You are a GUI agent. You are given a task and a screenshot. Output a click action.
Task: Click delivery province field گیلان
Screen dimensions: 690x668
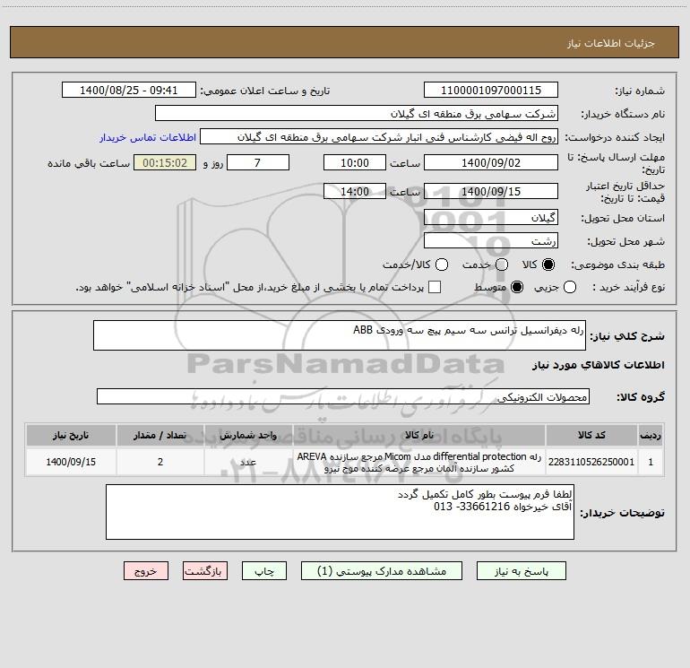(491, 217)
